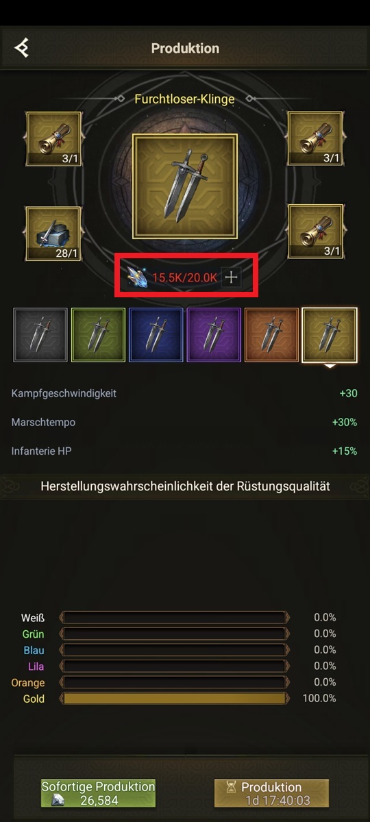Tap the Herstellungswahrscheinlichkeit section header

coord(185,486)
